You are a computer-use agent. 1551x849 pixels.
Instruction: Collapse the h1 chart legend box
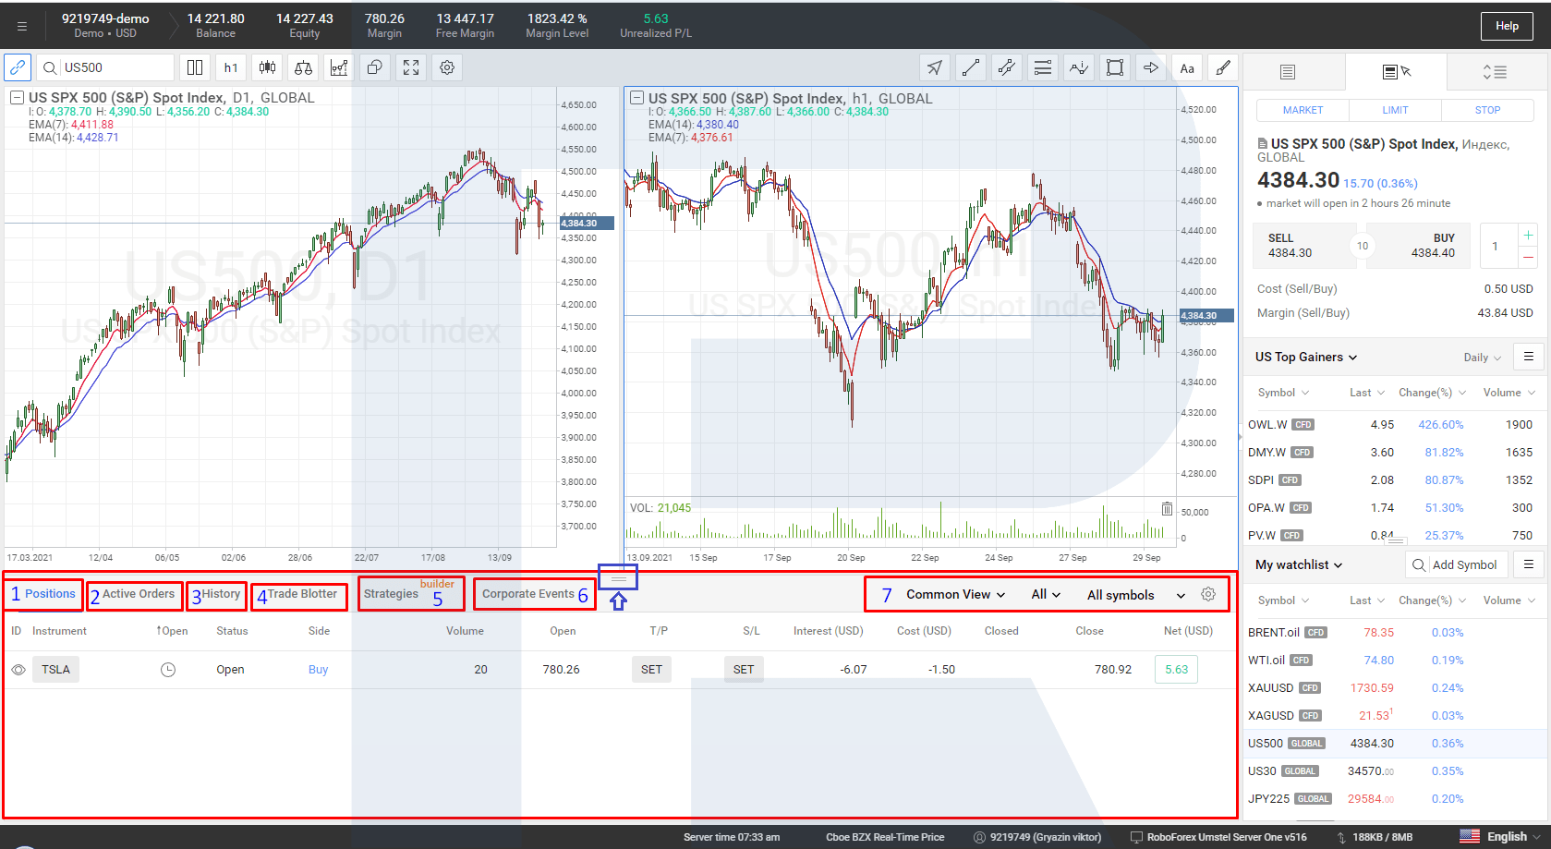[x=636, y=98]
